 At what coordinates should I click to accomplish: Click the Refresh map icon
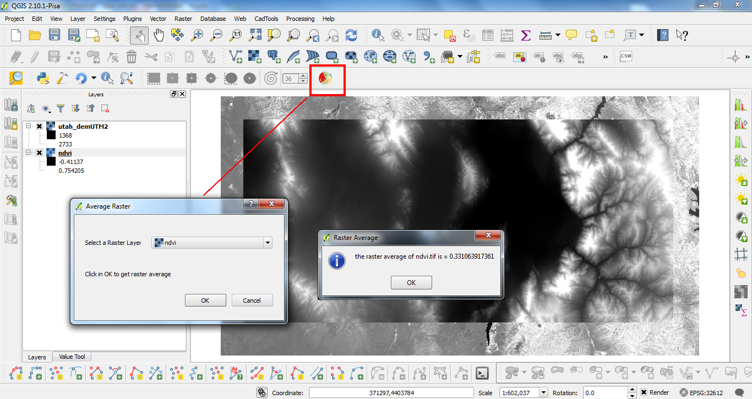point(351,35)
